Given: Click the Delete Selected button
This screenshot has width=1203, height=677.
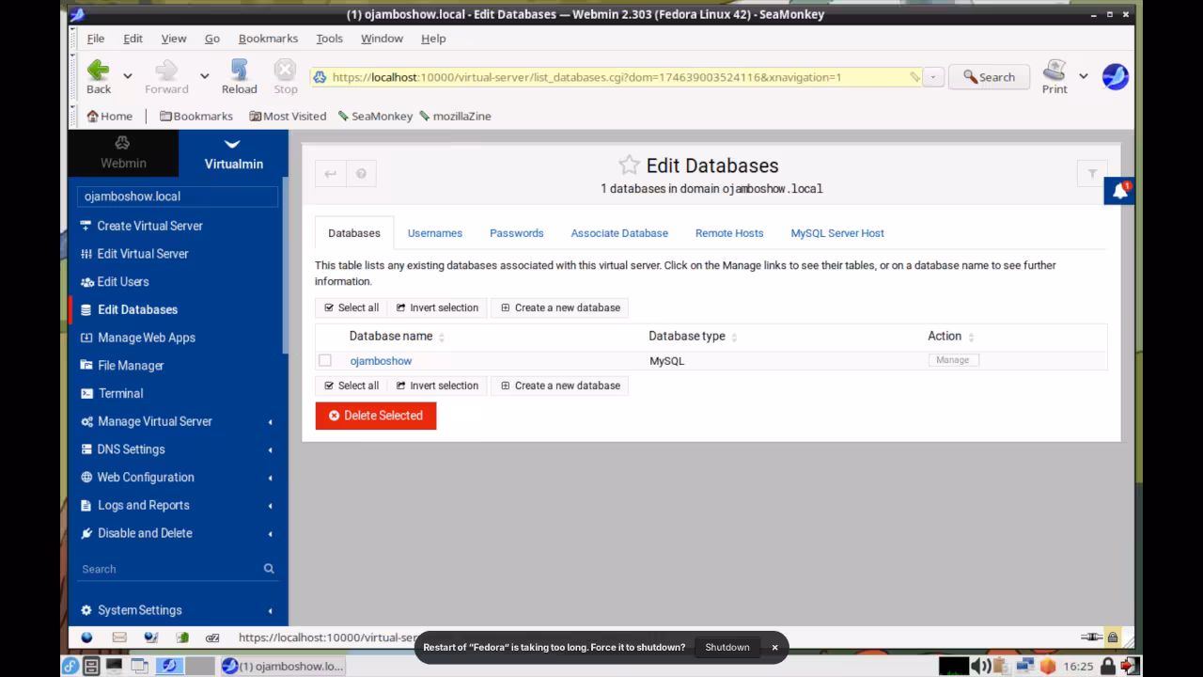Looking at the screenshot, I should pos(376,416).
